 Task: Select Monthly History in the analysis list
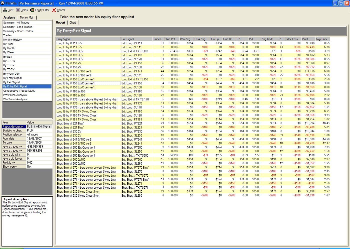tap(12, 40)
